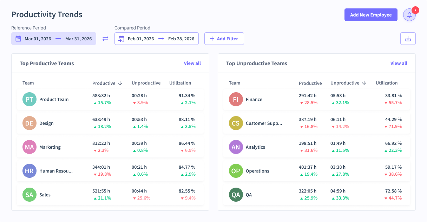
Task: Swap reference and compared periods
Action: [x=105, y=39]
